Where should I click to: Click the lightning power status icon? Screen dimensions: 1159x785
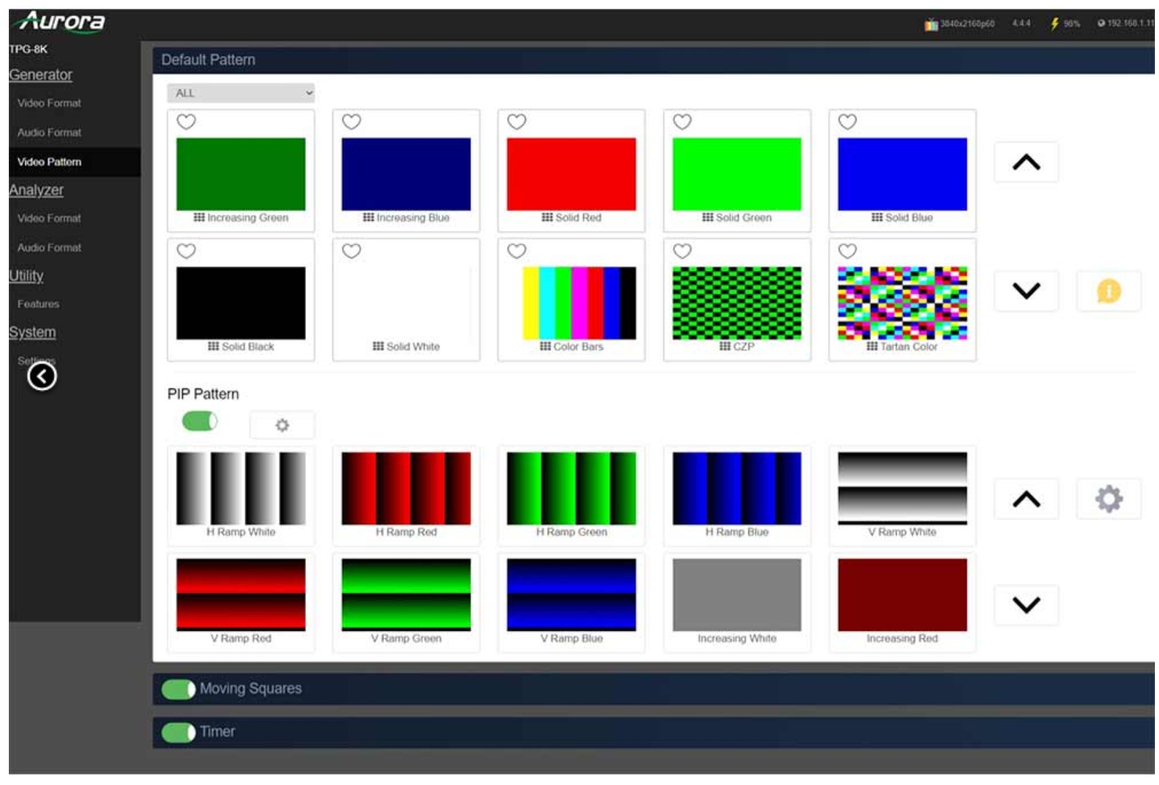1055,24
